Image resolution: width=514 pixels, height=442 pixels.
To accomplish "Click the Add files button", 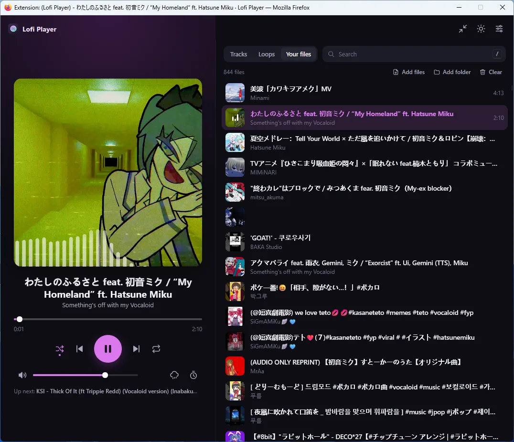I will click(409, 72).
